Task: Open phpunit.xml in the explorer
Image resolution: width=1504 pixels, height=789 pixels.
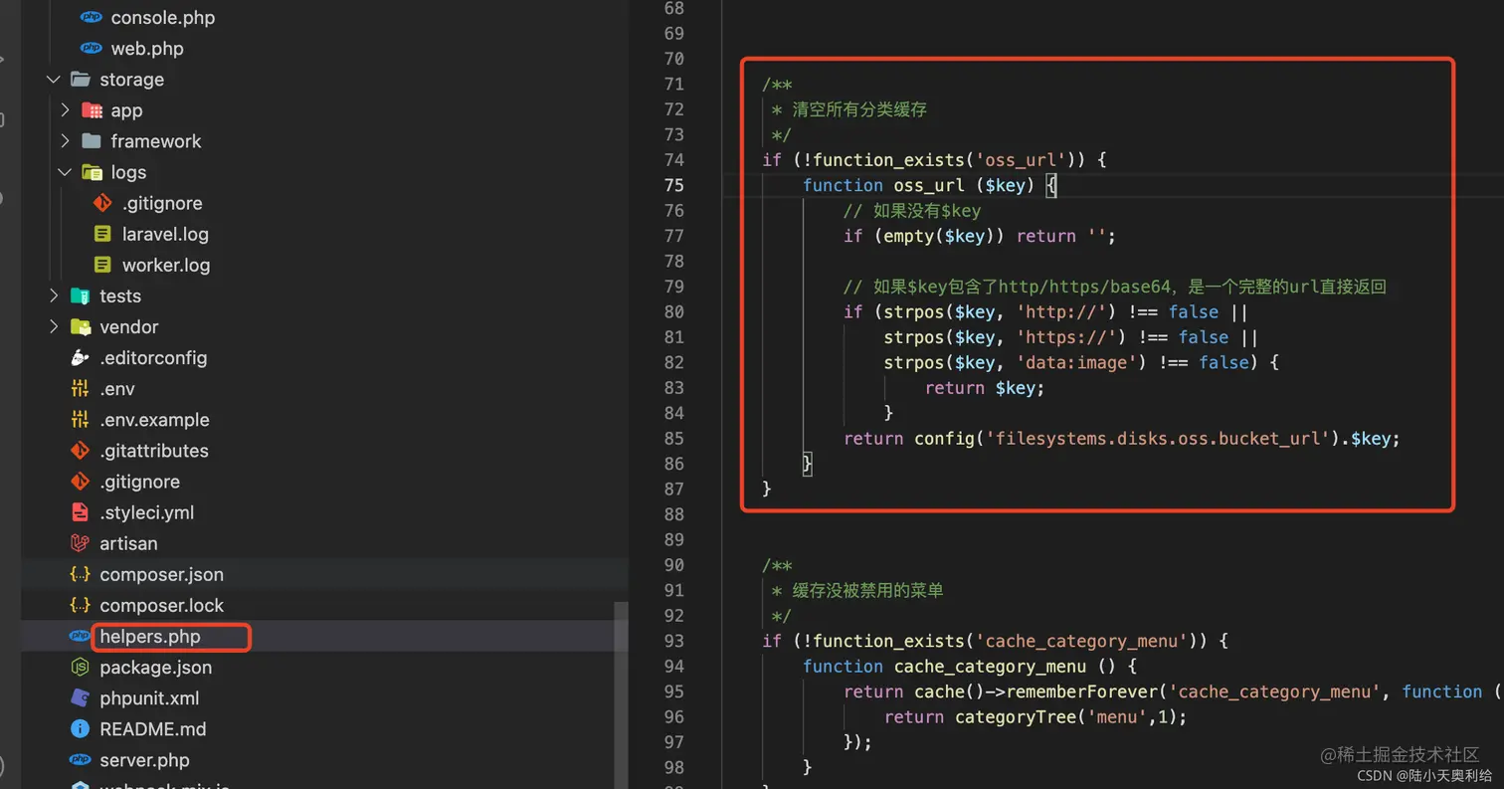Action: [149, 697]
